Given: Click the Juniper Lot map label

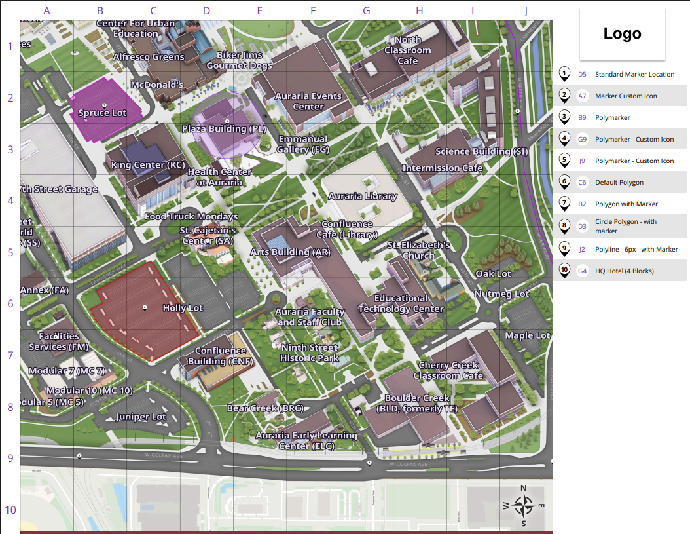Looking at the screenshot, I should (x=141, y=416).
